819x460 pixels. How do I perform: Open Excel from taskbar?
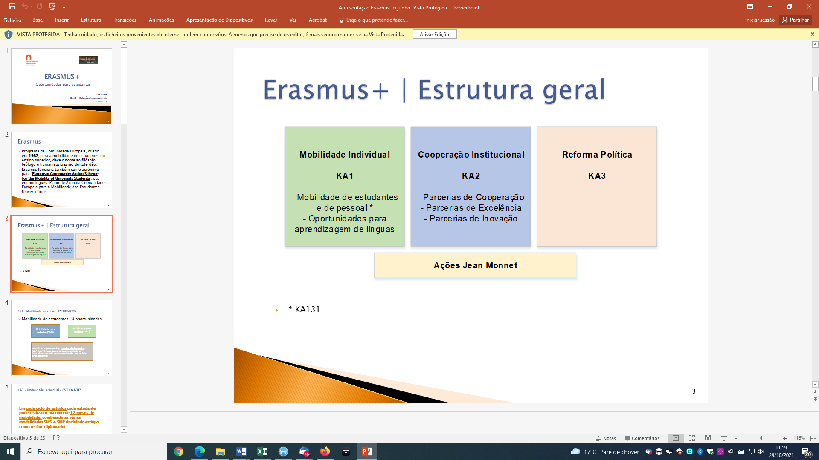coord(262,451)
